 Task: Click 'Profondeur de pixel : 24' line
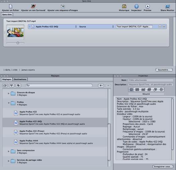point(135,154)
